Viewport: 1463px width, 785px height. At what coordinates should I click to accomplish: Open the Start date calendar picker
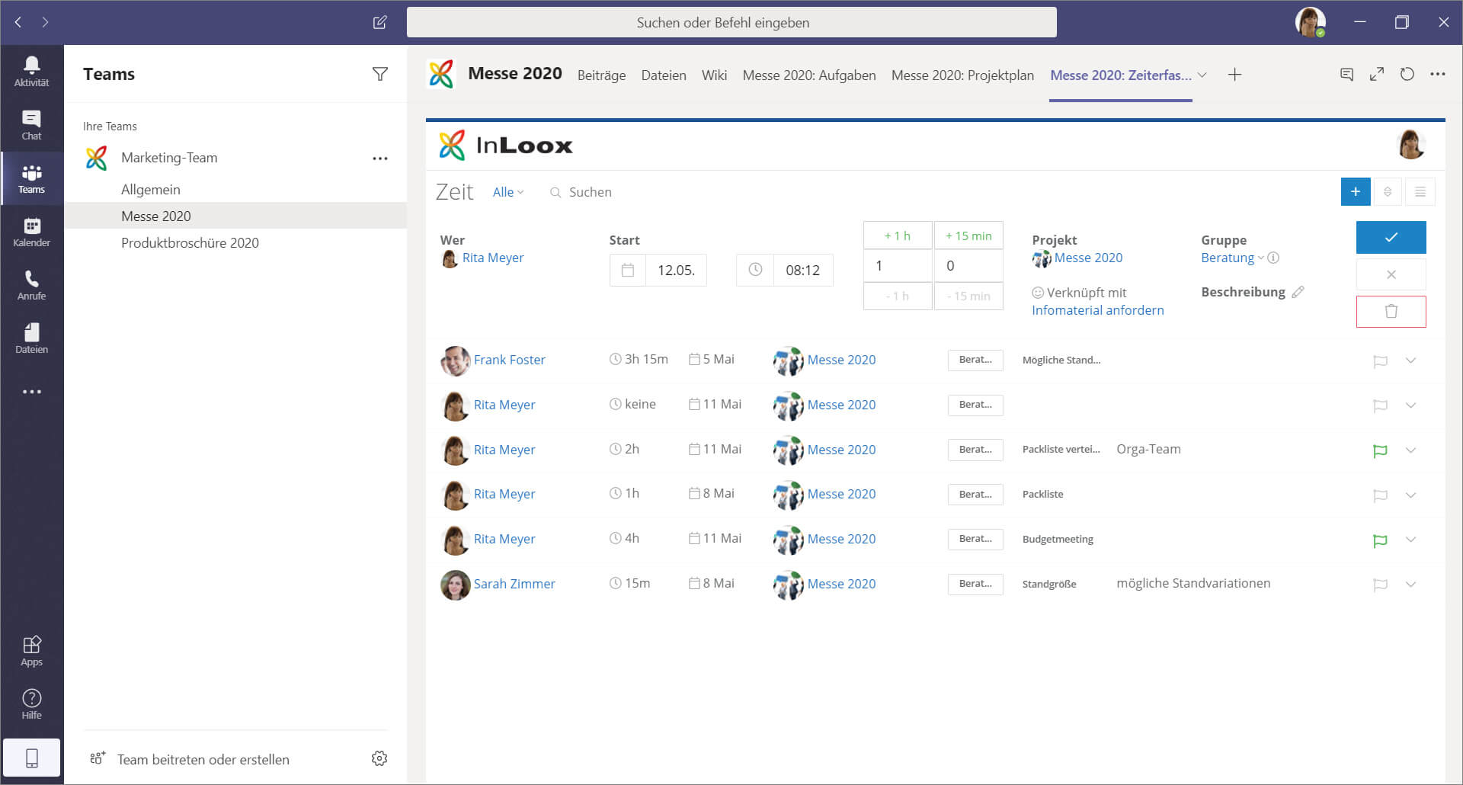click(x=628, y=270)
